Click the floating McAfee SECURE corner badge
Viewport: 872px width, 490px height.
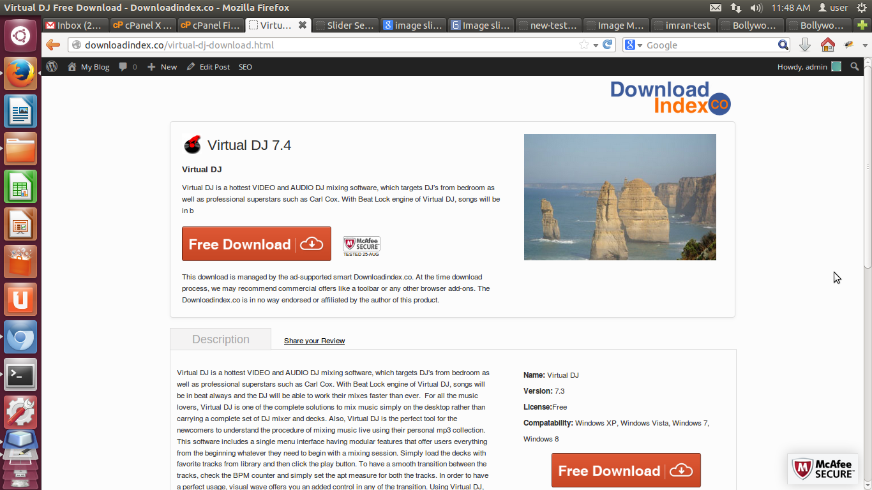click(823, 469)
